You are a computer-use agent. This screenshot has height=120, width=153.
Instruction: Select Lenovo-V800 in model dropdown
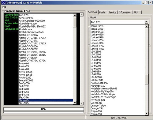click(x=118, y=49)
